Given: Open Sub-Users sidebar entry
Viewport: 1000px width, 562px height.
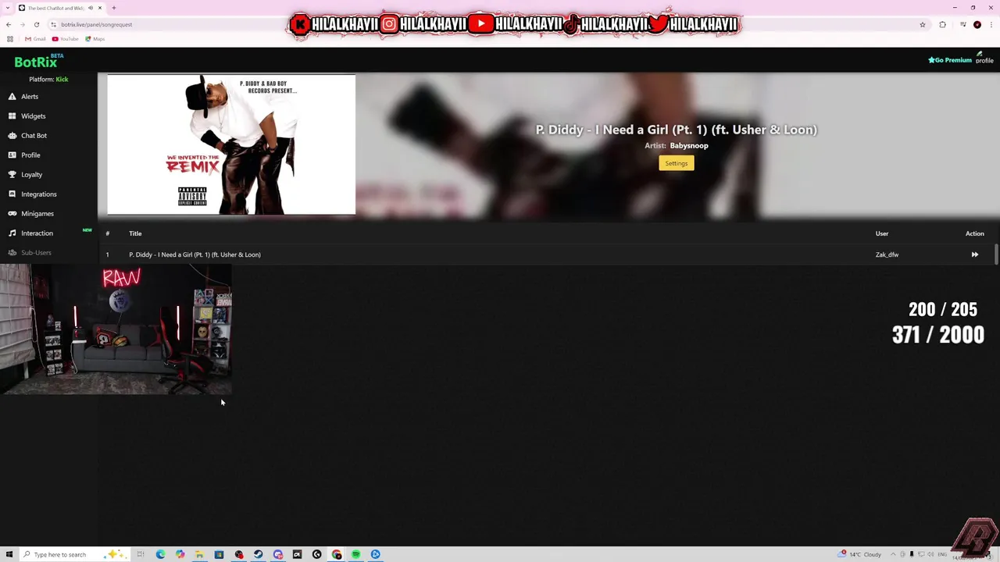Looking at the screenshot, I should [30, 253].
